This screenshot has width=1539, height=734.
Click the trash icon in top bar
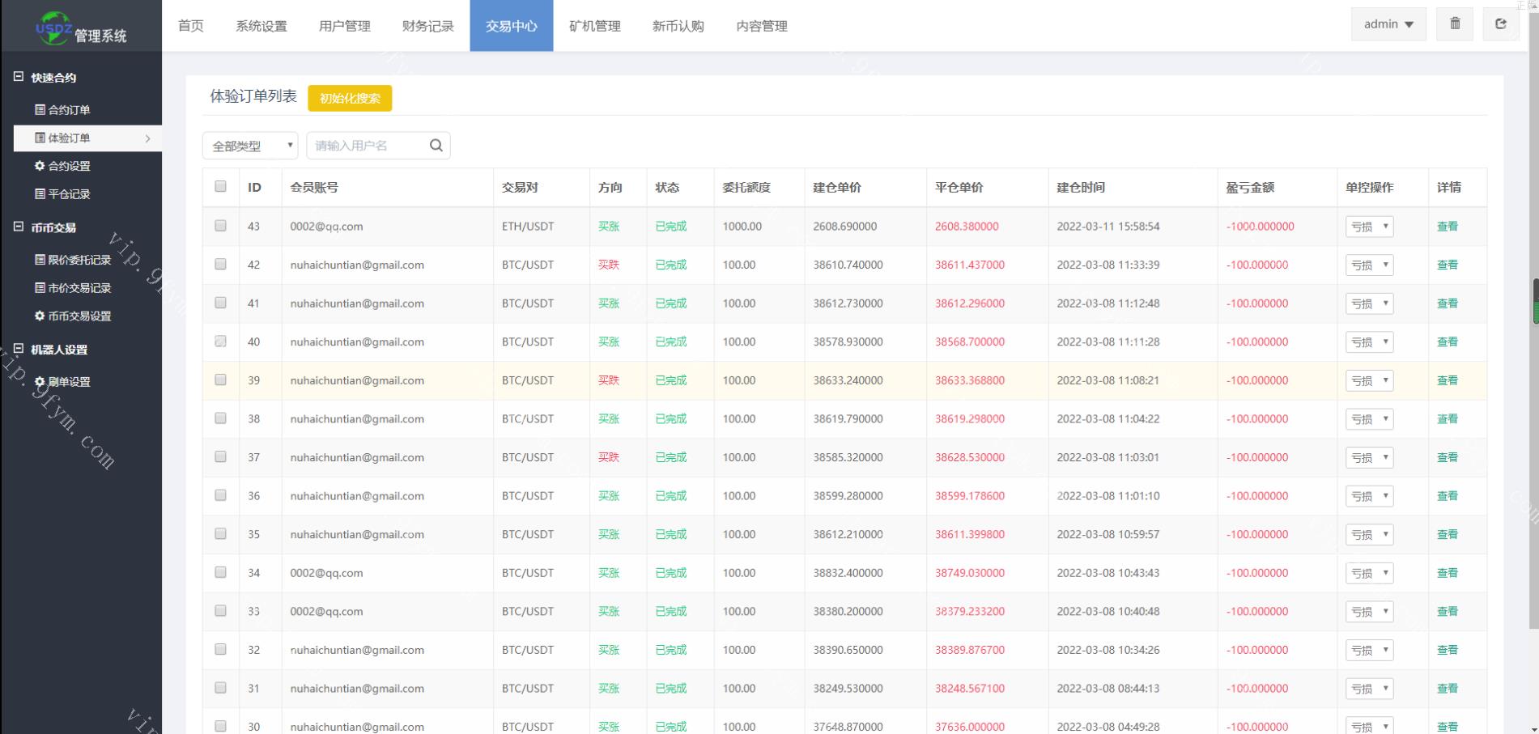coord(1455,24)
